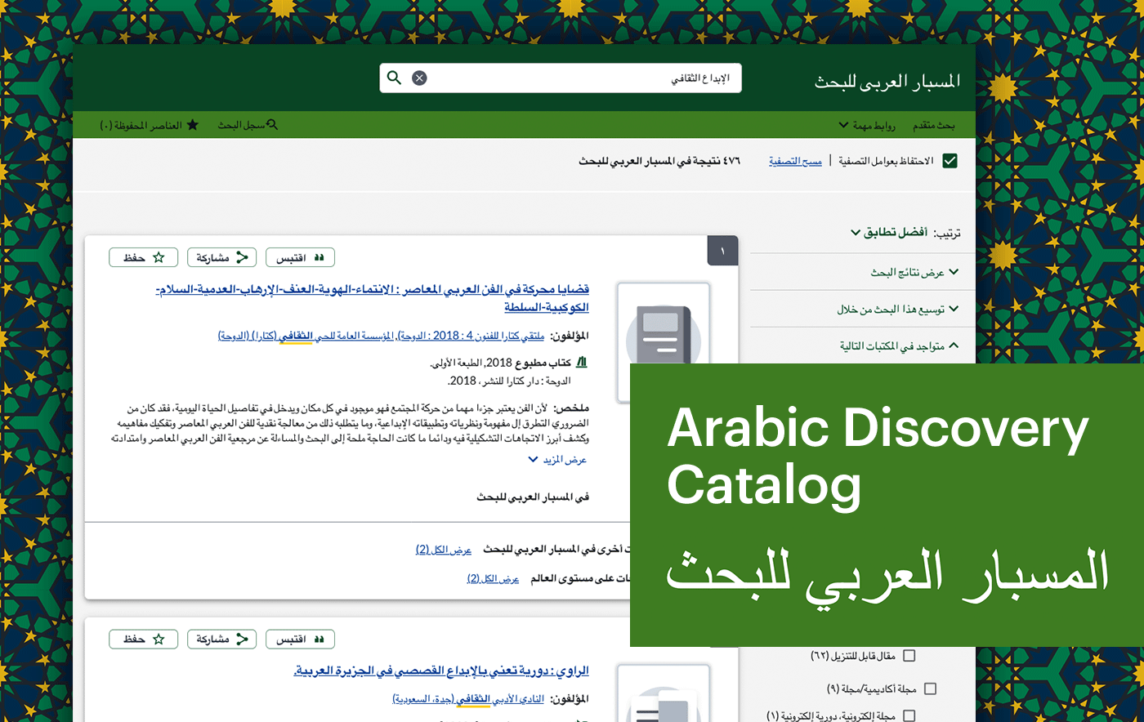Viewport: 1144px width, 722px height.
Task: Collapse the متواجد في المكتبات التالية section
Action: (899, 345)
